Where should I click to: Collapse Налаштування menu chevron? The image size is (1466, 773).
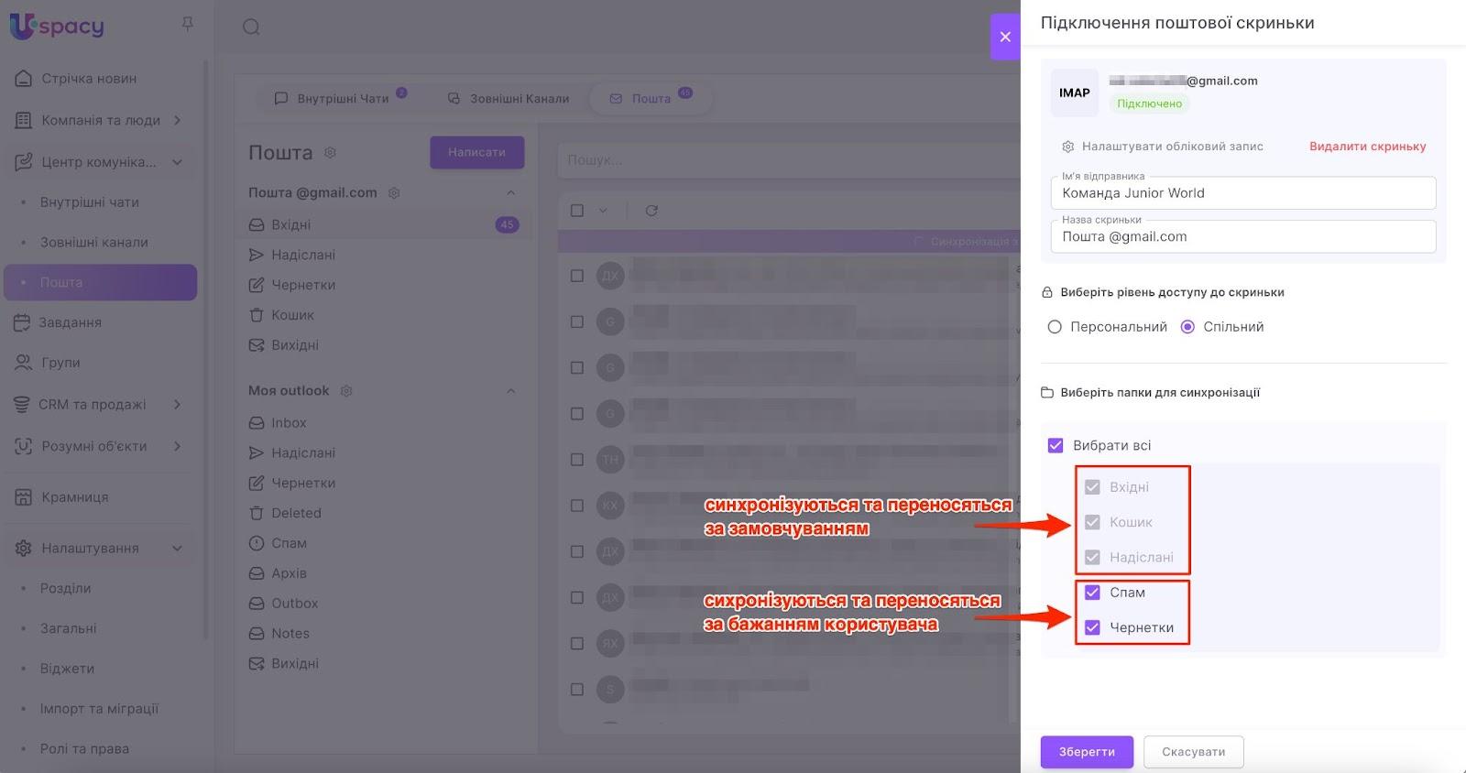[x=178, y=549]
